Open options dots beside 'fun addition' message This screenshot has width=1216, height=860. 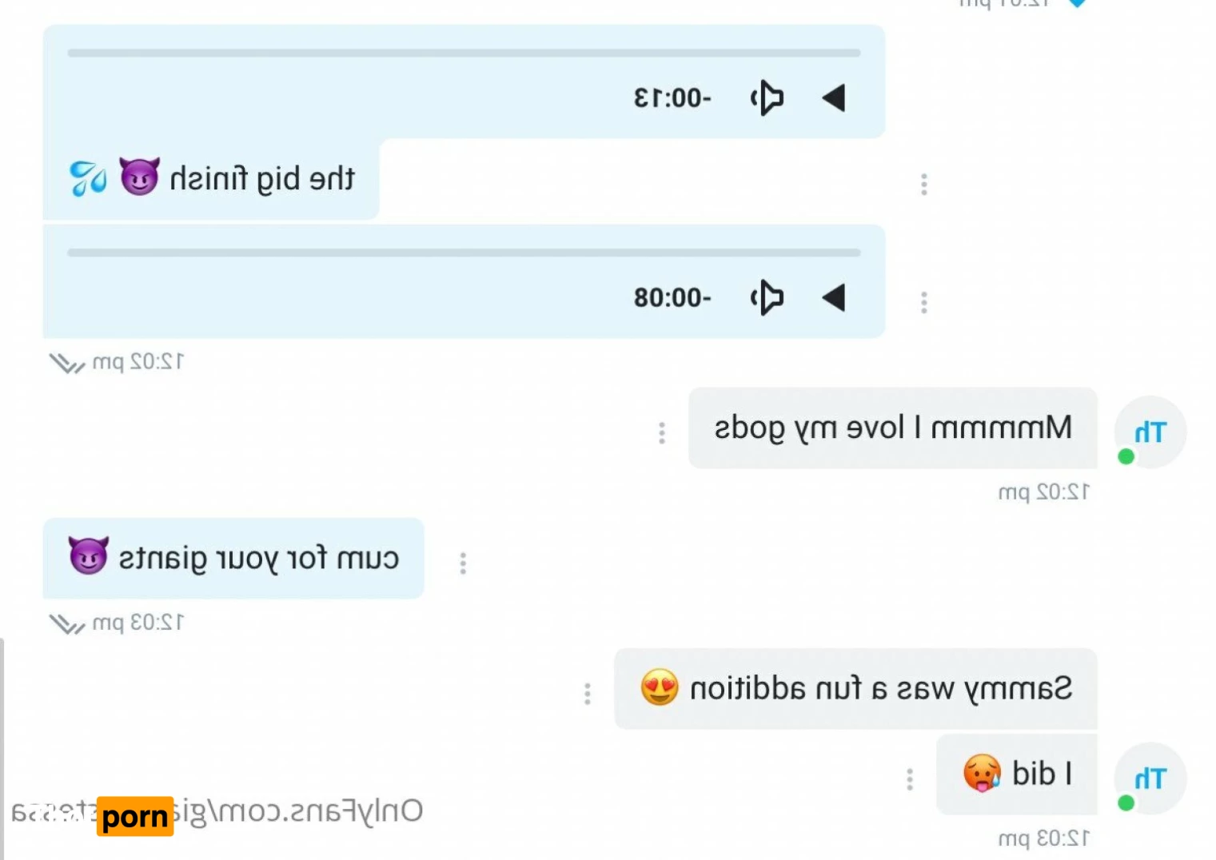(588, 694)
